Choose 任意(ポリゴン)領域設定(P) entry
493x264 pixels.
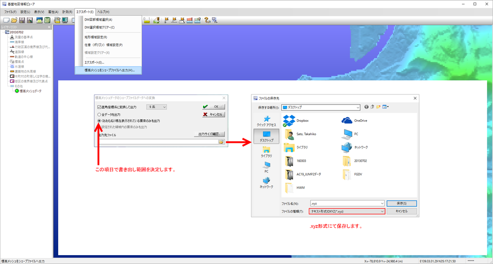pos(108,45)
